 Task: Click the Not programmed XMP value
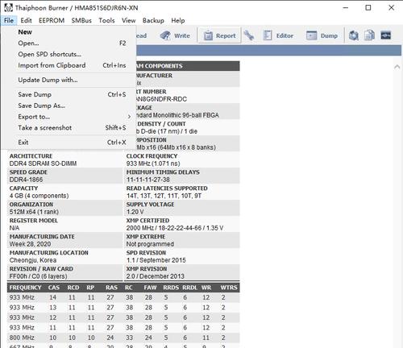150,244
